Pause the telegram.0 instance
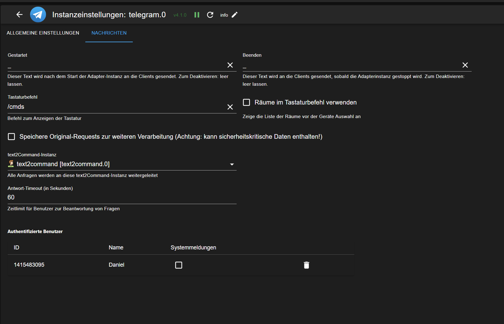The image size is (504, 324). pyautogui.click(x=197, y=15)
